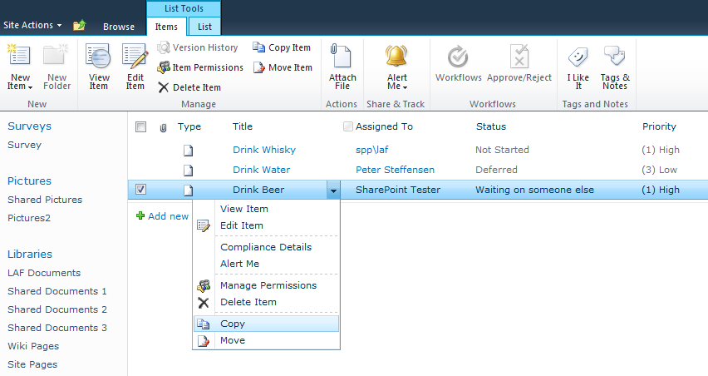The image size is (708, 376).
Task: Open the Surveys heading link
Action: [29, 126]
